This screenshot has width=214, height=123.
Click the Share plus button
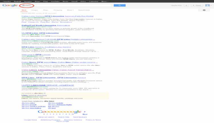click(x=197, y=5)
